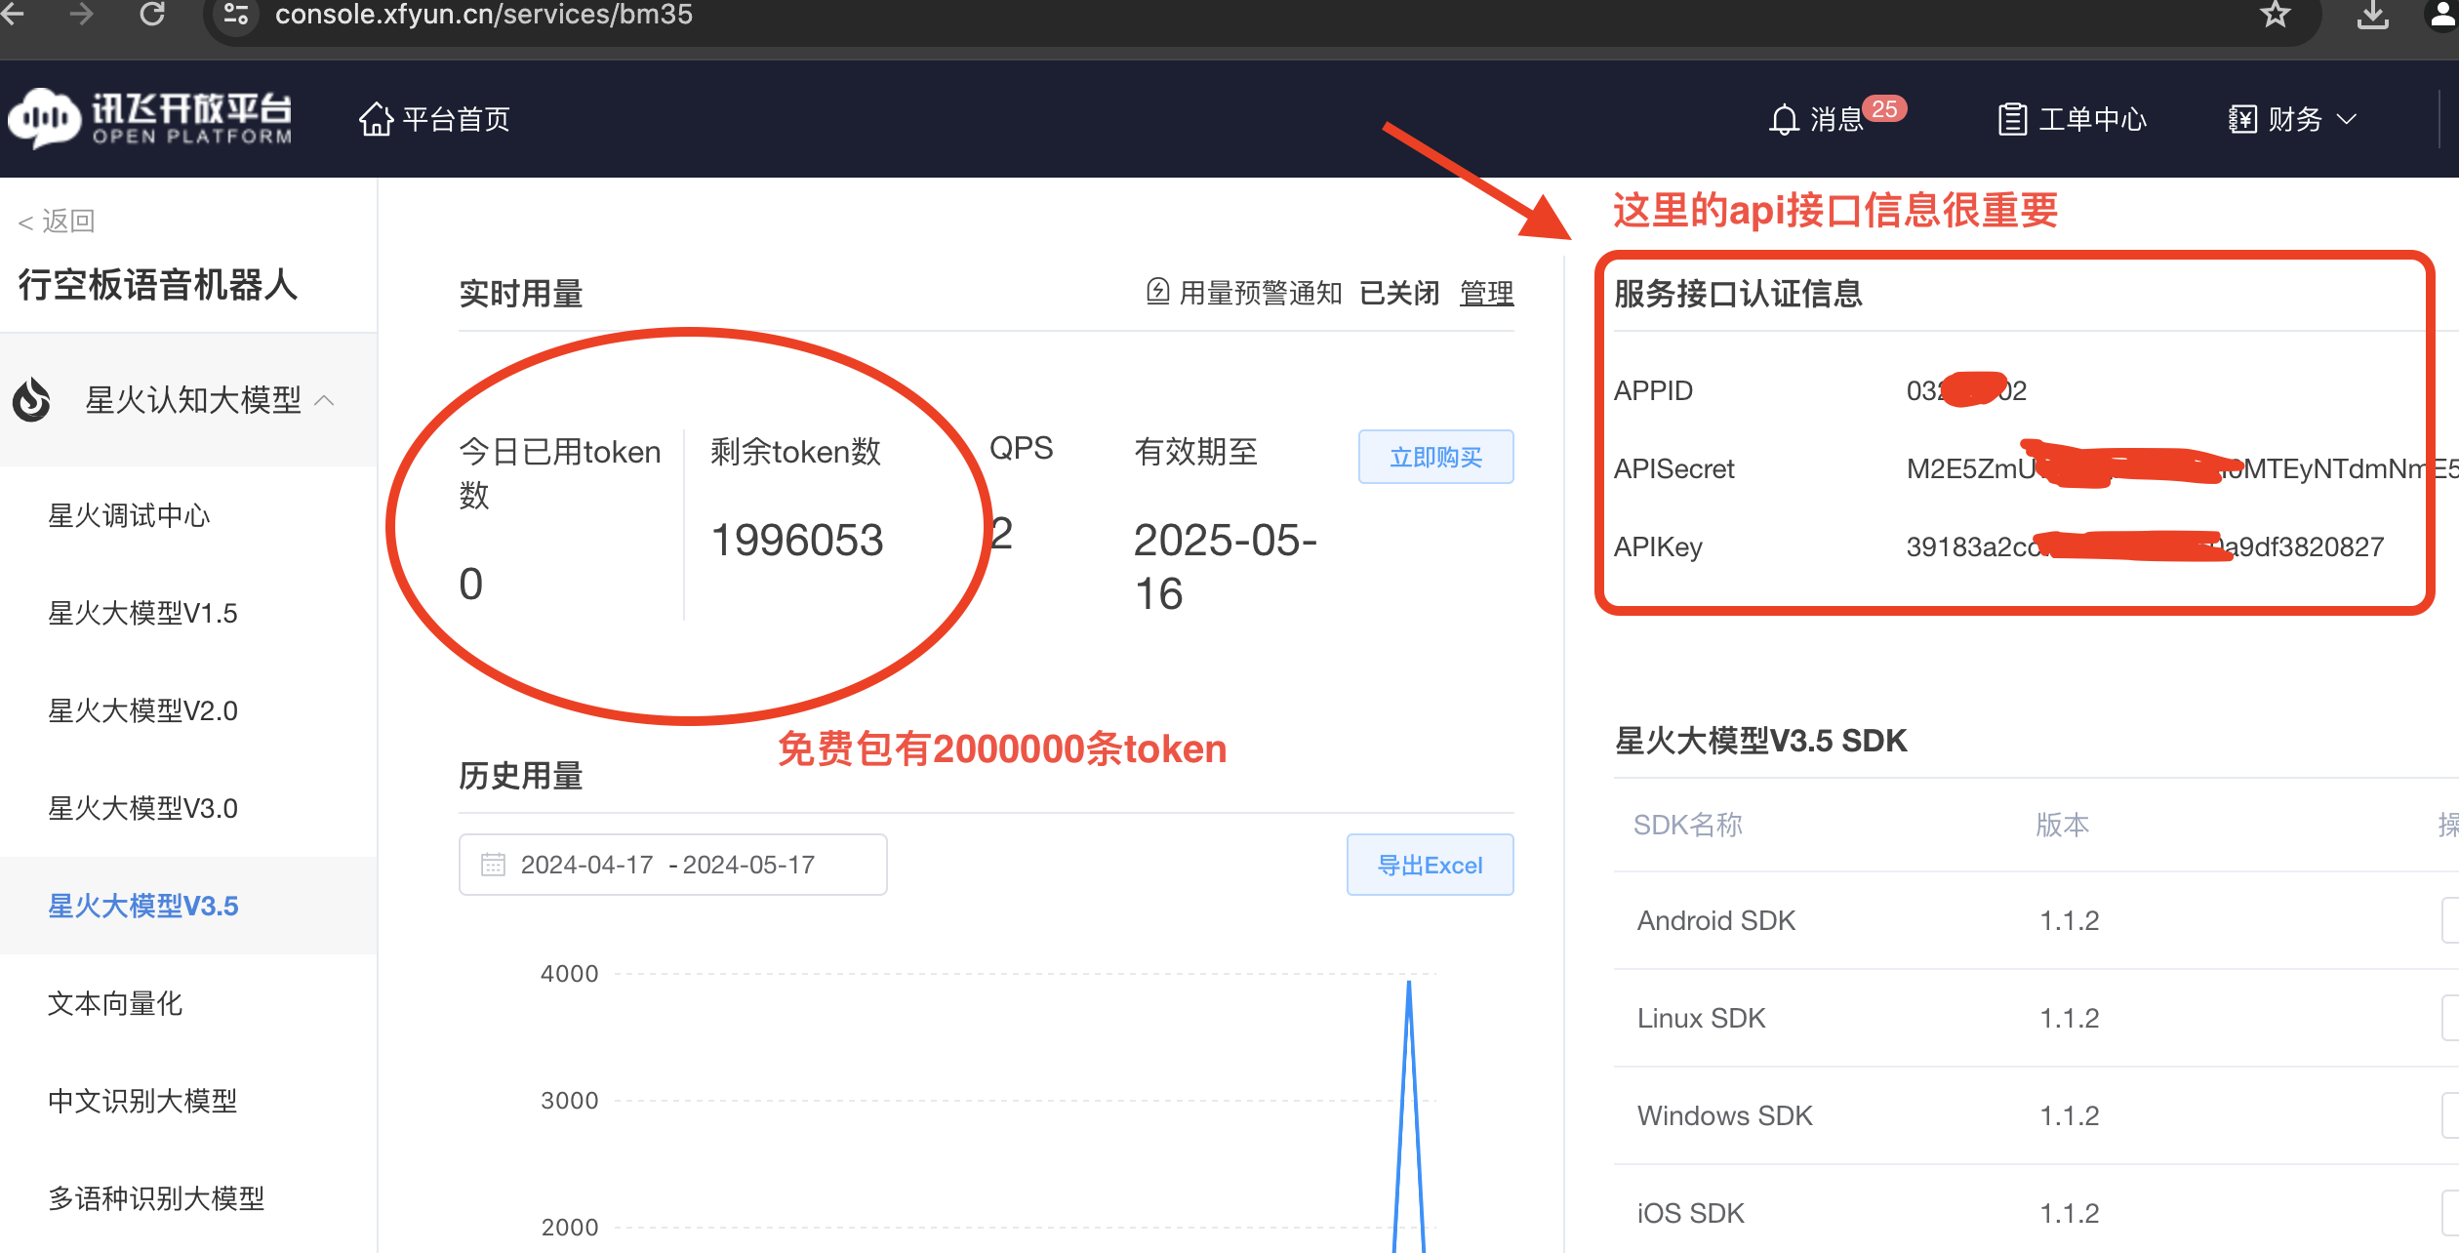Click the 导出Excel button
The height and width of the screenshot is (1253, 2459).
point(1430,865)
